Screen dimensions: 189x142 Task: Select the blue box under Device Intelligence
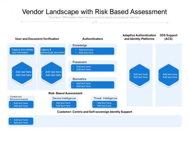(x=64, y=104)
